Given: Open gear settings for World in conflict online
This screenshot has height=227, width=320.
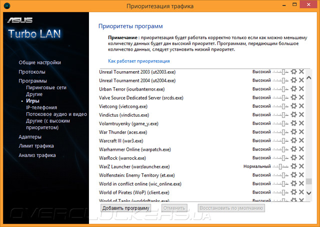Looking at the screenshot, I should pyautogui.click(x=293, y=183).
